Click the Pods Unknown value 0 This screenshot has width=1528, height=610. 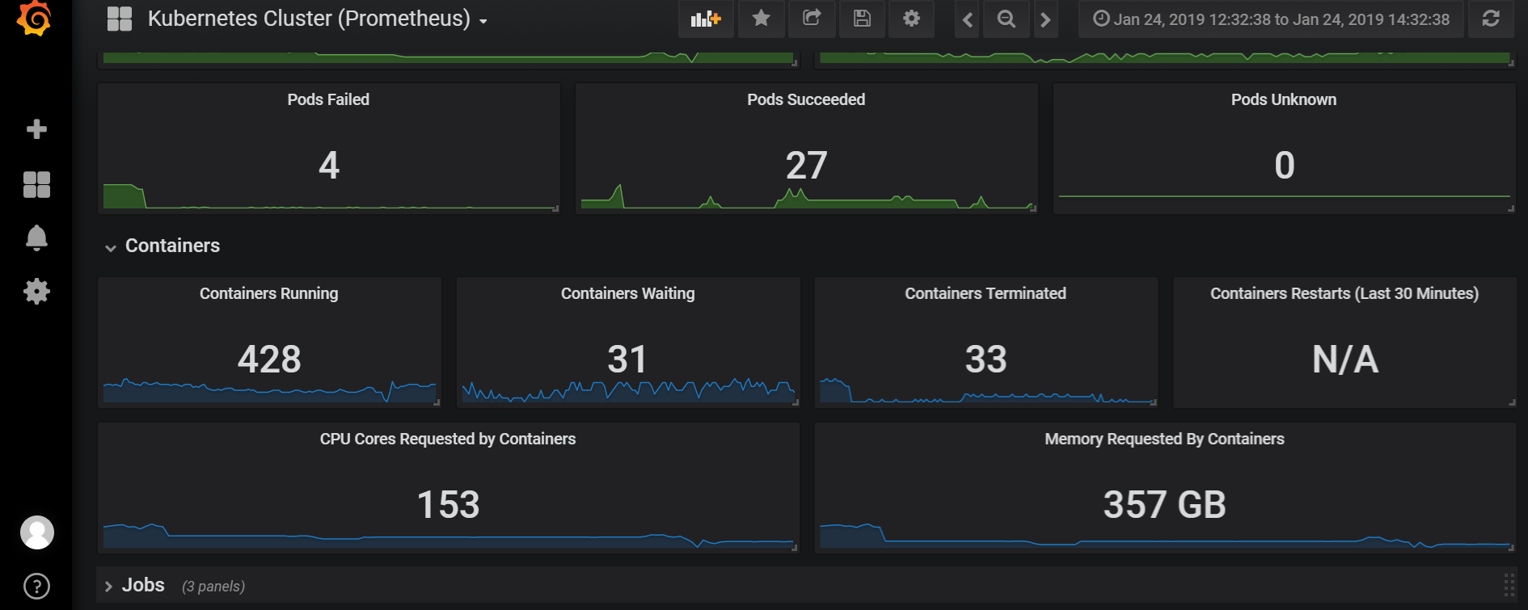coord(1285,166)
